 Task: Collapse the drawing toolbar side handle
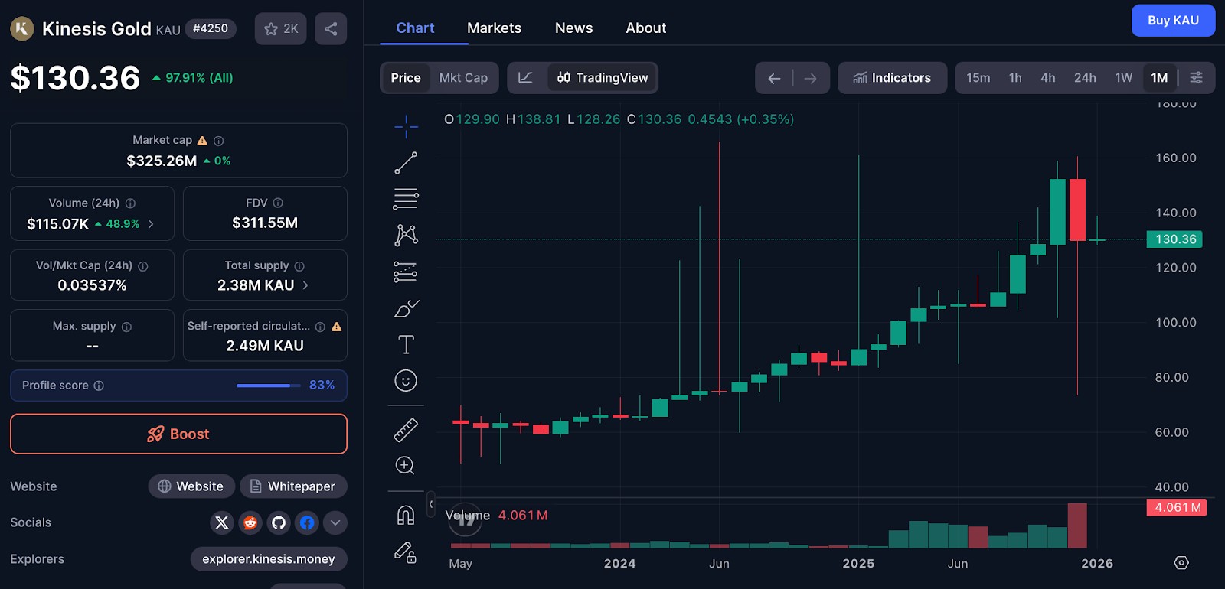[x=431, y=504]
